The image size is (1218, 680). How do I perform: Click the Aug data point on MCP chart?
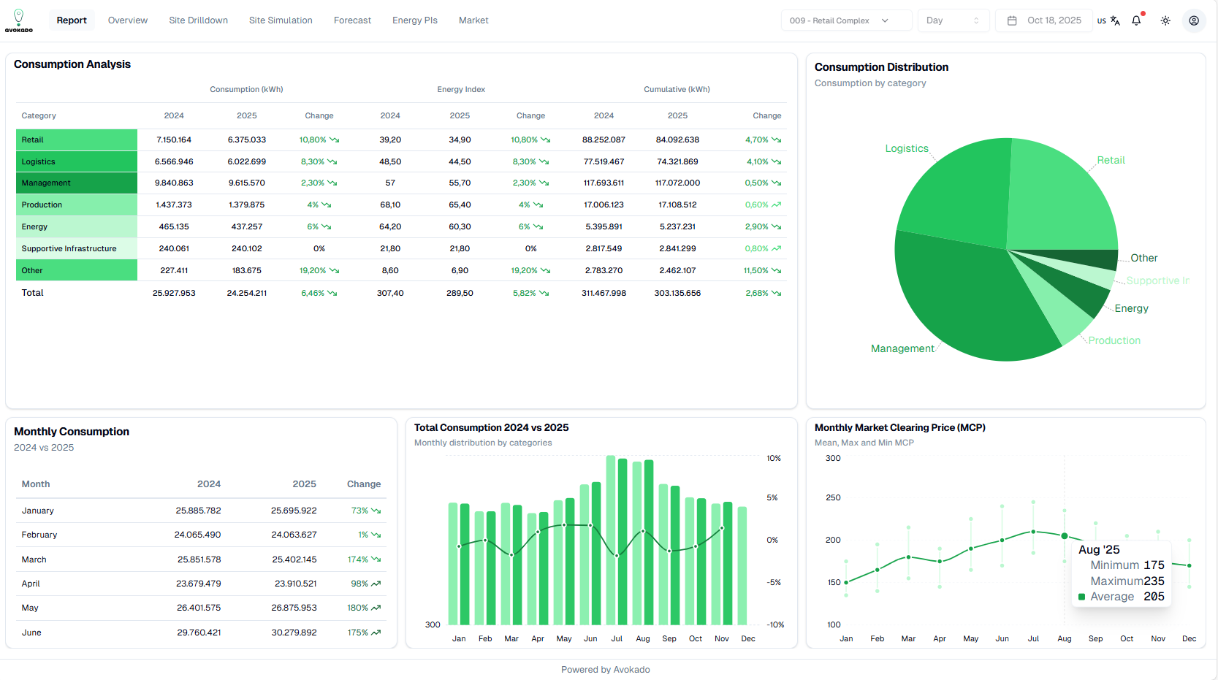(1065, 536)
